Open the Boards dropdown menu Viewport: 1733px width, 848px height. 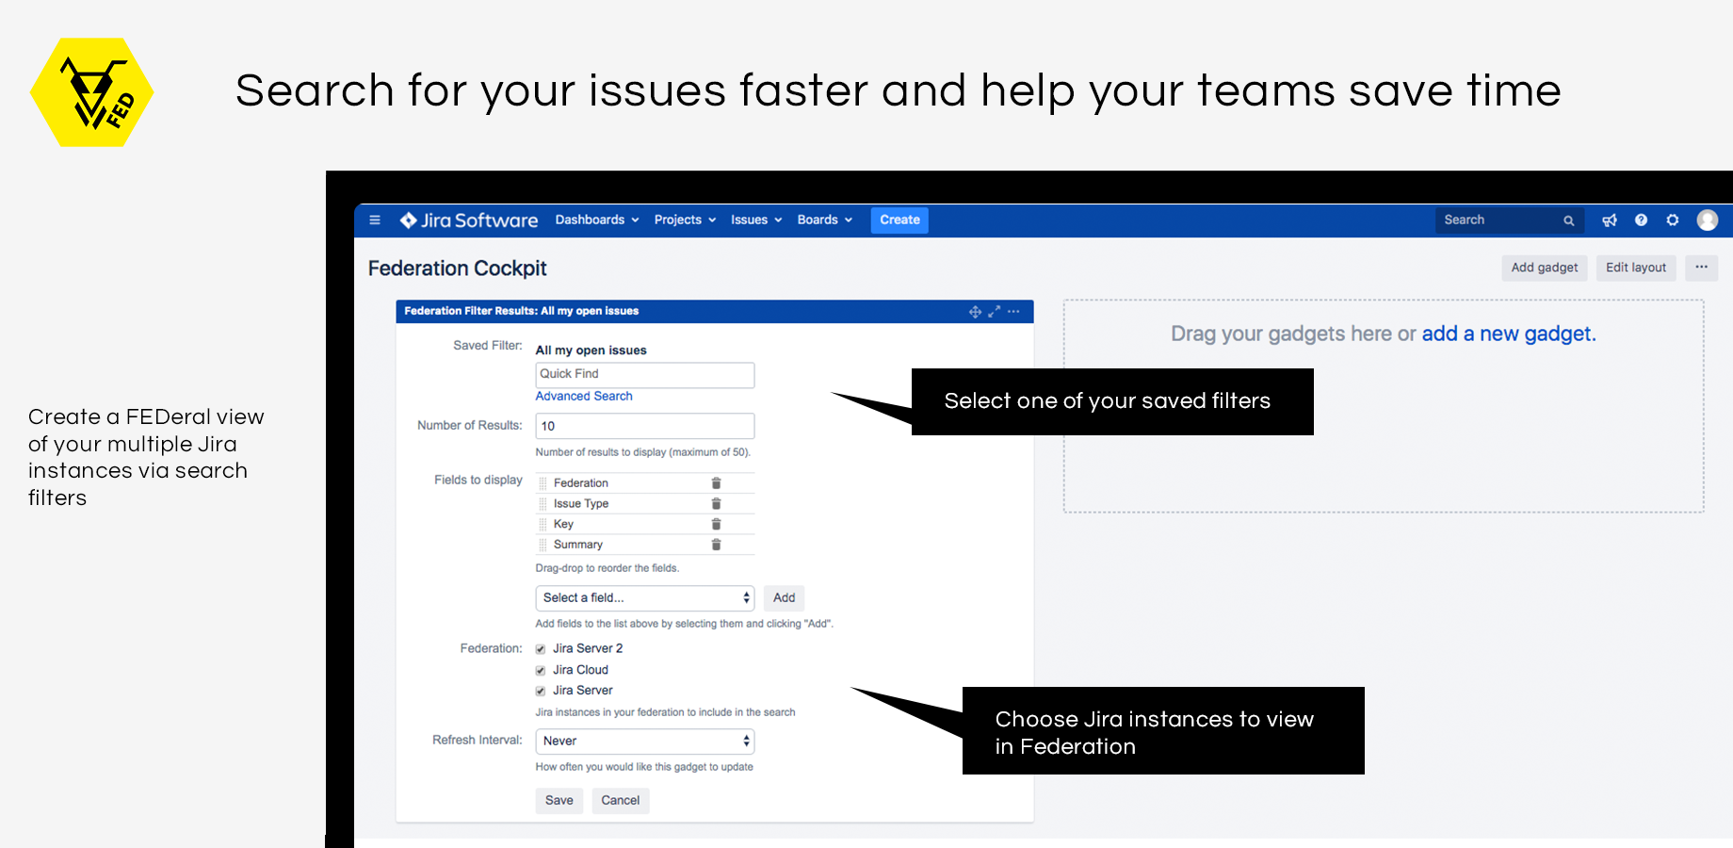coord(824,220)
